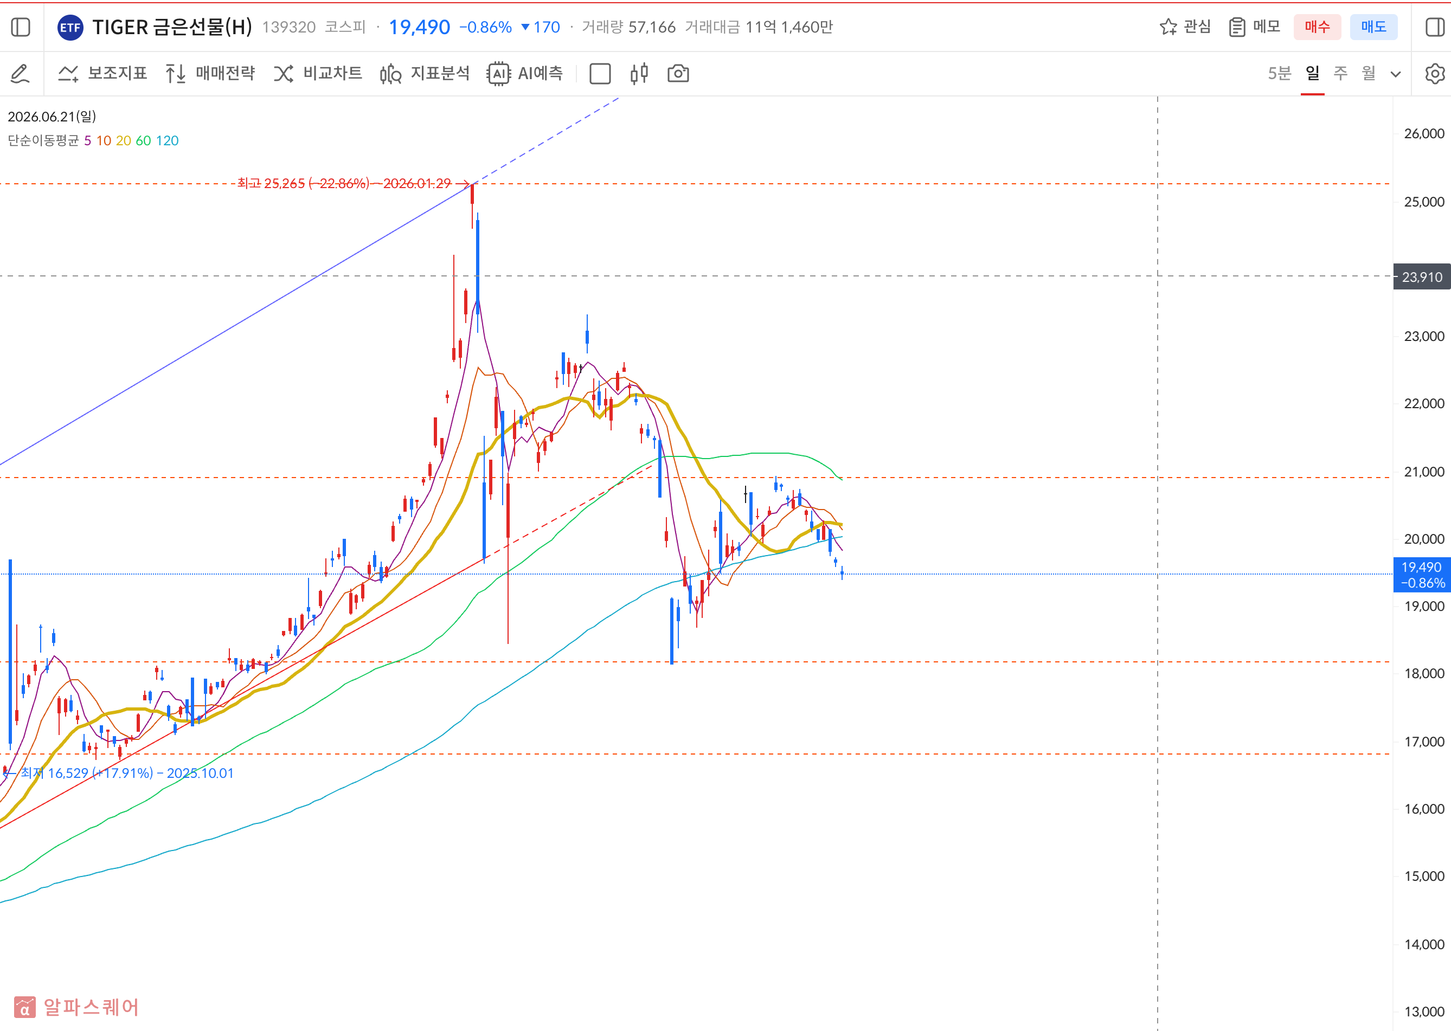The width and height of the screenshot is (1451, 1031).
Task: Click the -0.86% change in header
Action: 485,27
